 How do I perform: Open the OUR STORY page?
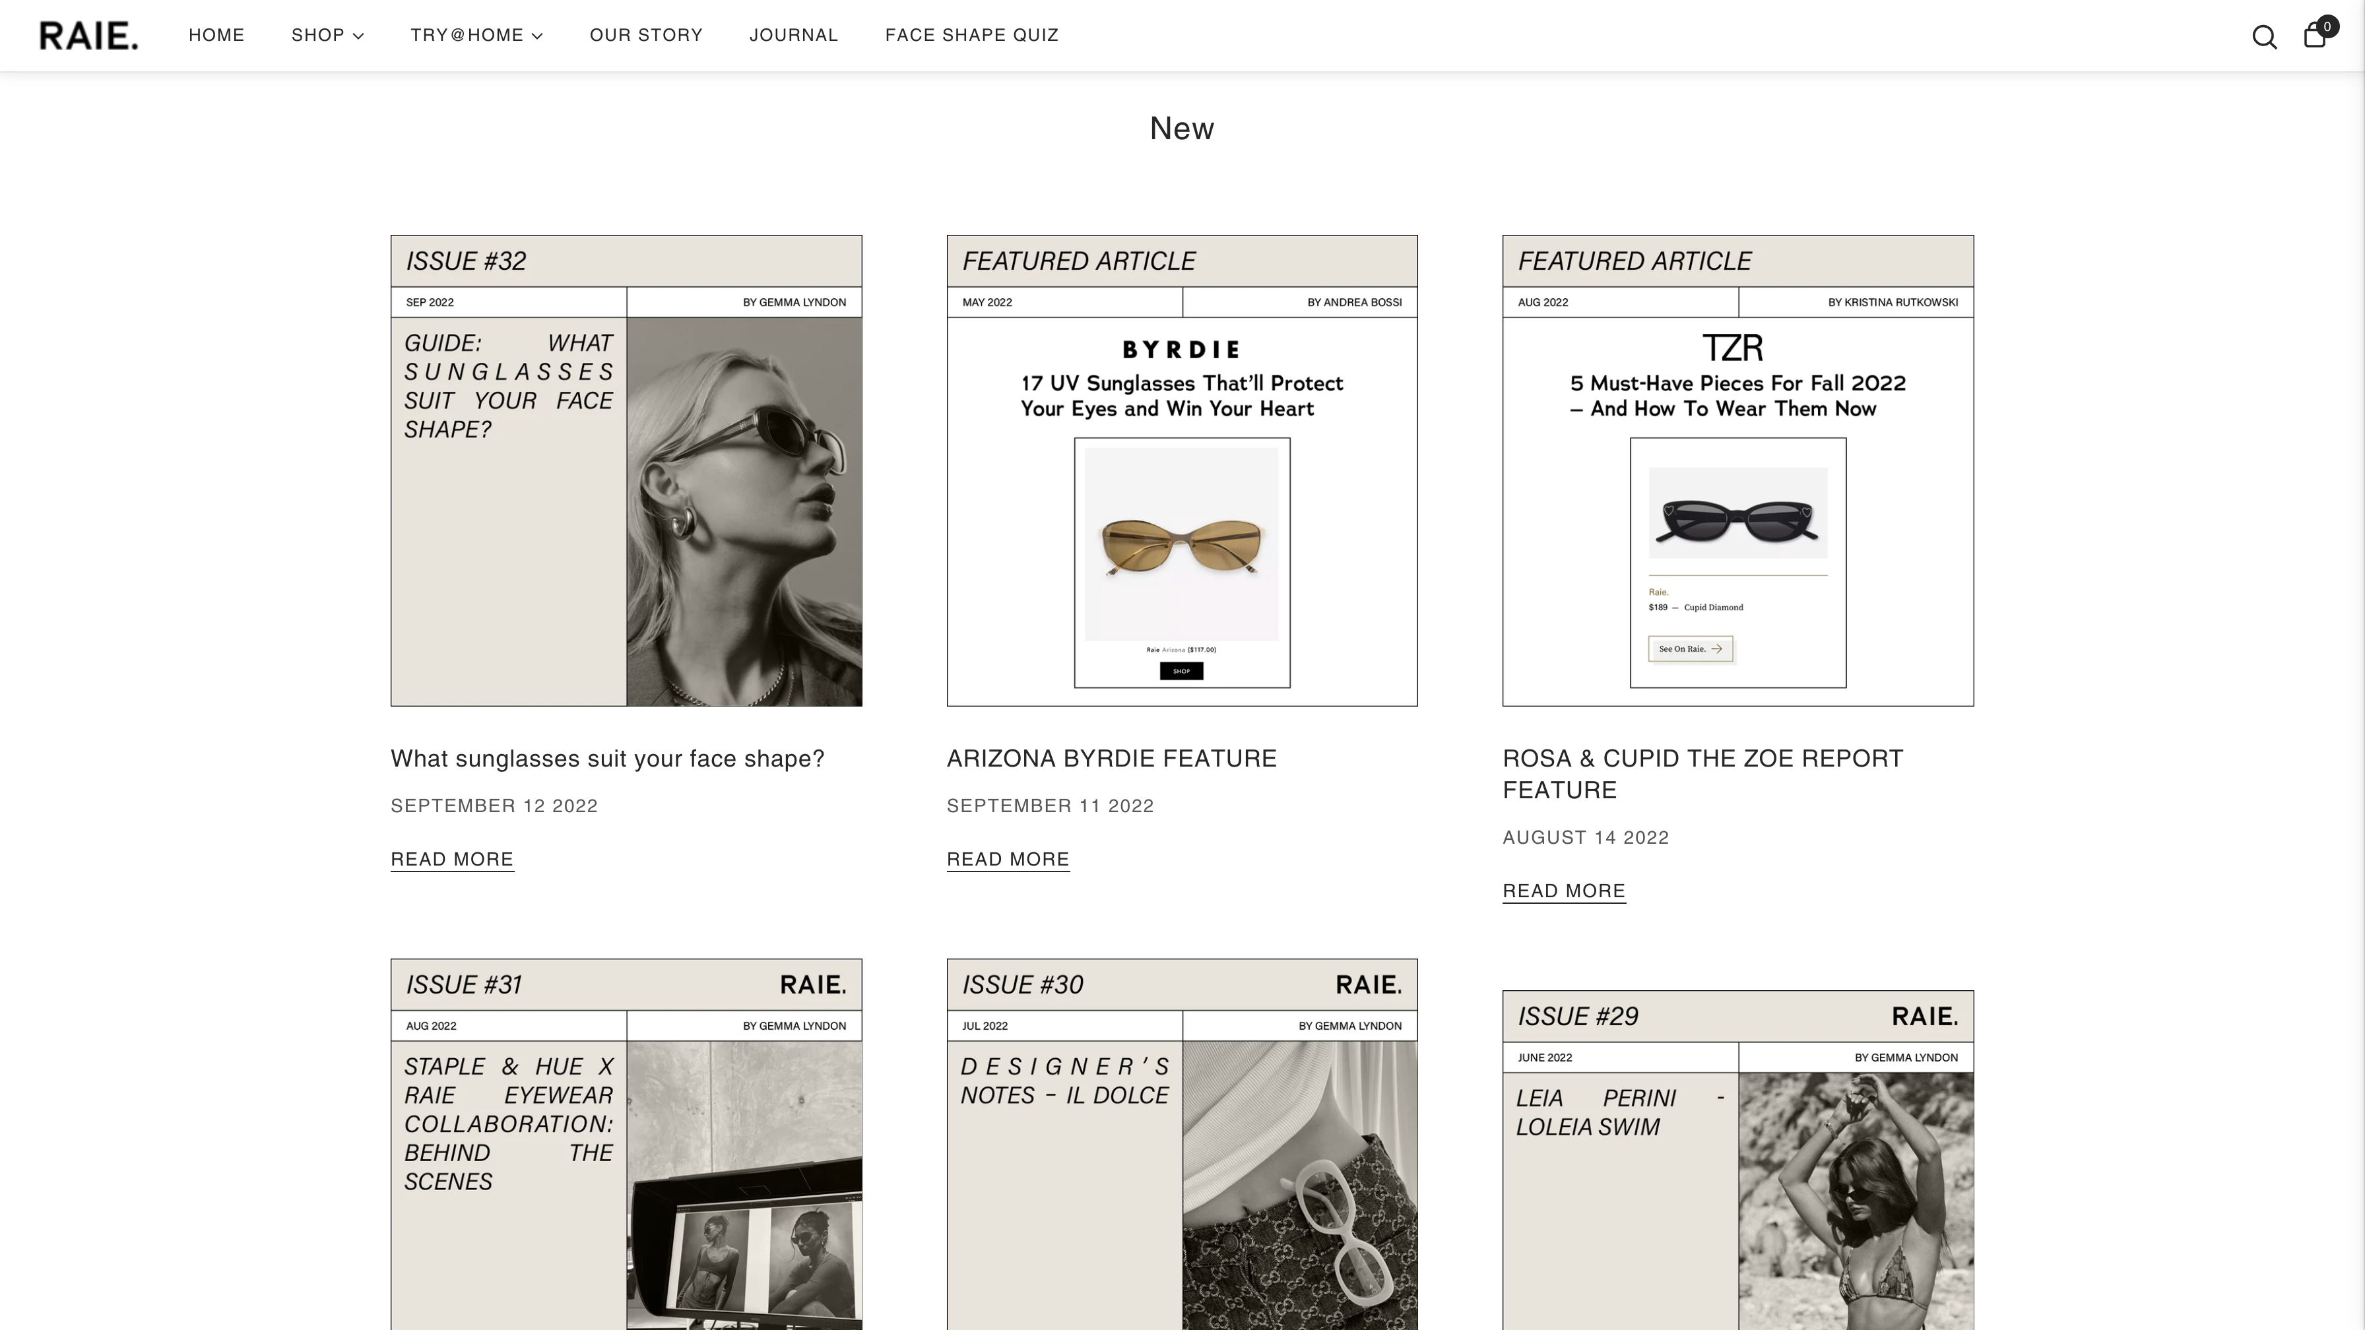coord(646,35)
